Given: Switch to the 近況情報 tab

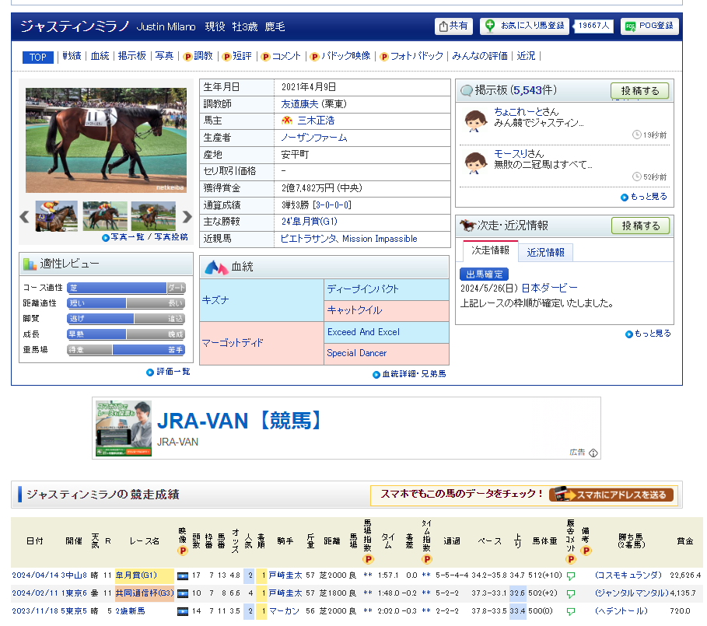Looking at the screenshot, I should [x=545, y=252].
